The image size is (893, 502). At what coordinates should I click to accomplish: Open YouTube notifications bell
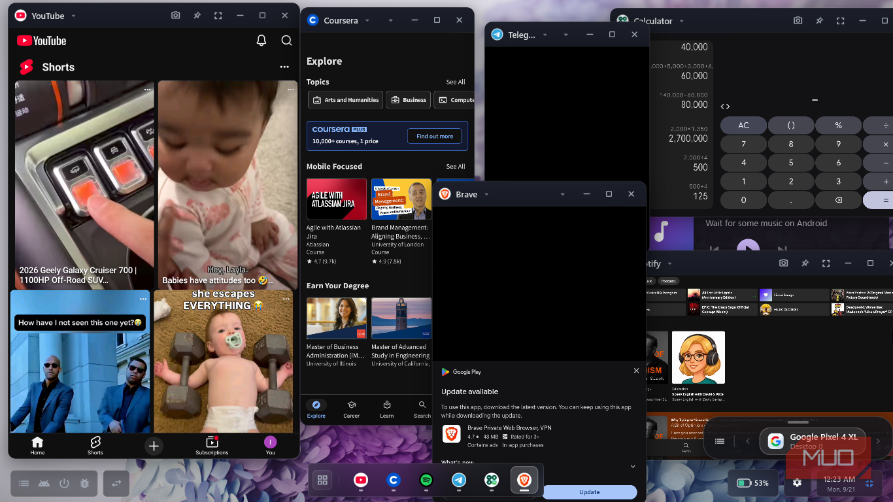[261, 41]
